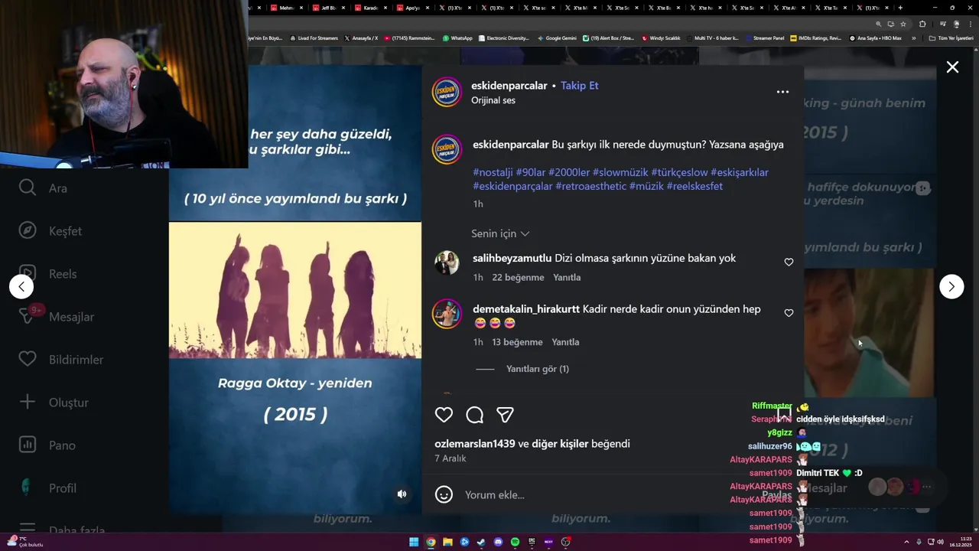
Task: Follow account via Takip Et
Action: tap(579, 86)
